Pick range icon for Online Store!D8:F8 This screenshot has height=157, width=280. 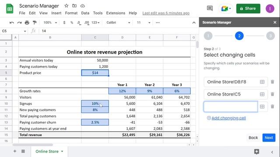262,82
